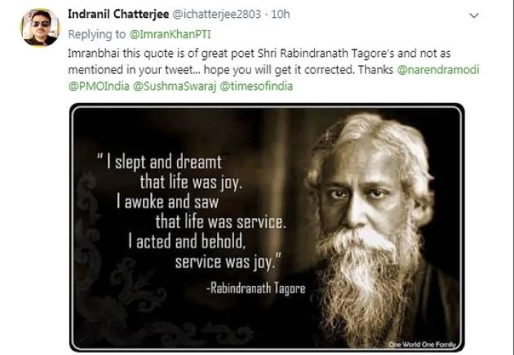Image resolution: width=514 pixels, height=355 pixels.
Task: Click the 'Replying to' label
Action: (96, 34)
